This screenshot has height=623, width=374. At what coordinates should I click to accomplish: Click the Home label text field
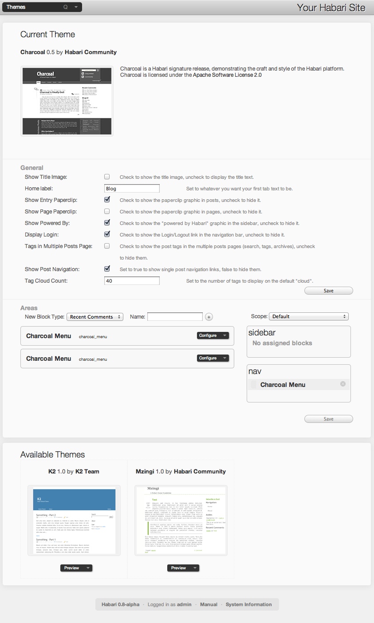coord(132,189)
